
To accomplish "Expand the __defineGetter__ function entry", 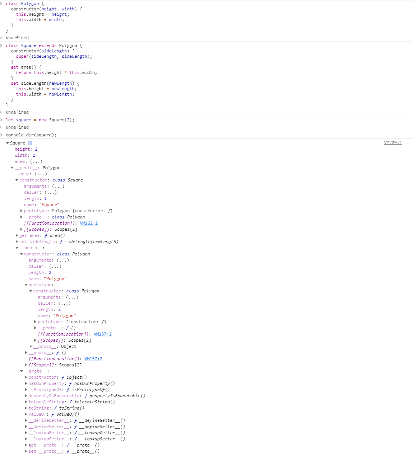I will pos(26,421).
